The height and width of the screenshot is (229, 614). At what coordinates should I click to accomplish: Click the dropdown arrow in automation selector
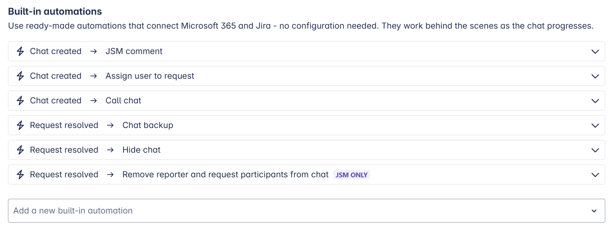tap(594, 211)
